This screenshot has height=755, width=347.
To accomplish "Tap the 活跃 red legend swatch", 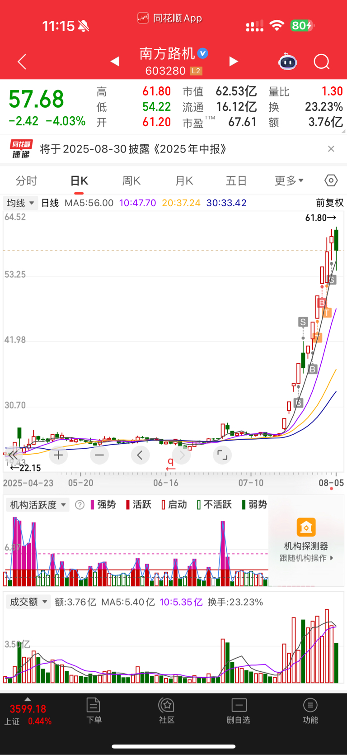I will pos(128,505).
